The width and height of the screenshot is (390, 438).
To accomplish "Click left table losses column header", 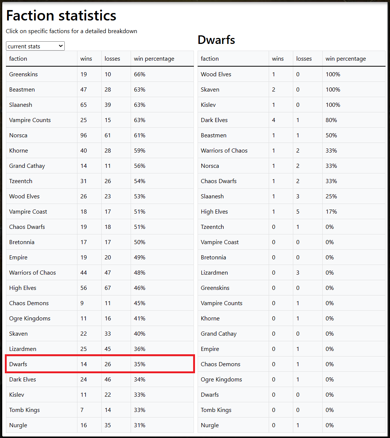I will (116, 59).
